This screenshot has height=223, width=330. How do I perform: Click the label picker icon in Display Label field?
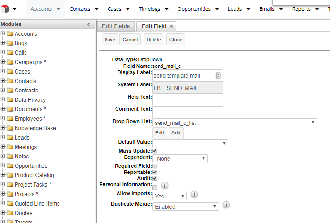[218, 75]
